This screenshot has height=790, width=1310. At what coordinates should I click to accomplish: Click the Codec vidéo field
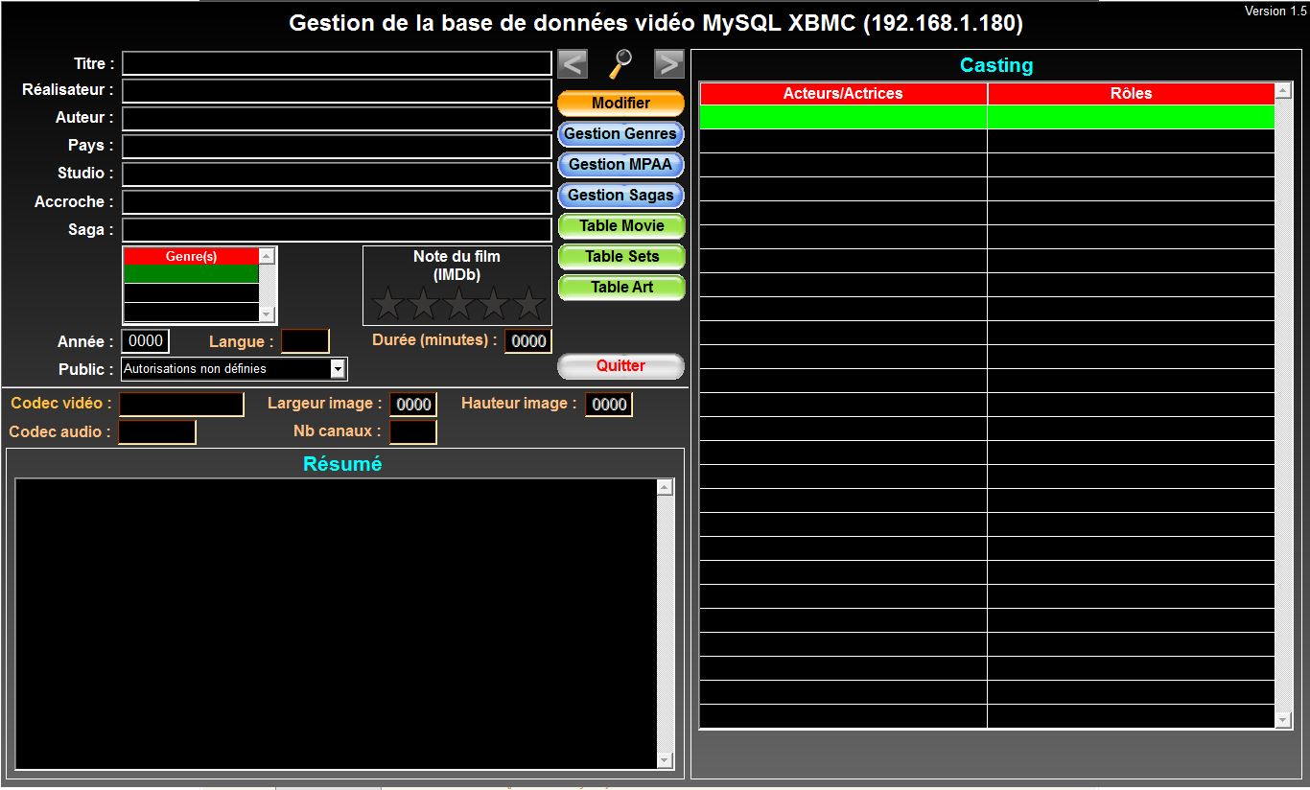(181, 405)
